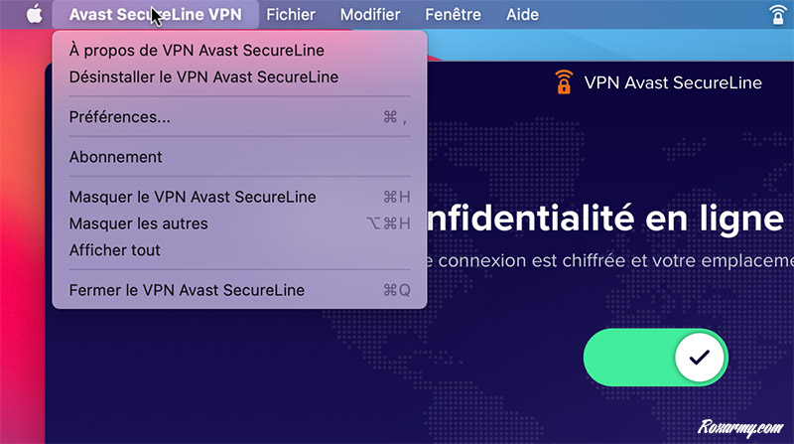Click the confidentialité en ligne heading
This screenshot has width=794, height=444.
tap(603, 219)
